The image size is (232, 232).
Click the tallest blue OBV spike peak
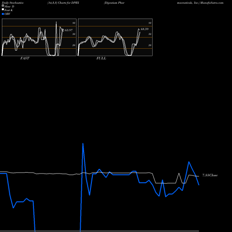[x=83, y=143]
